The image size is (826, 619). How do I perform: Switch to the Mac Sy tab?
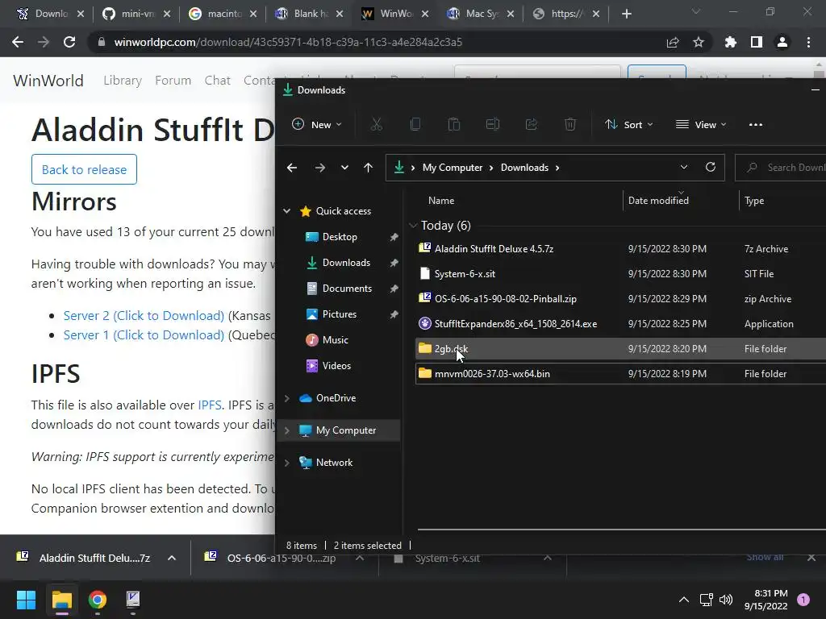(x=482, y=14)
